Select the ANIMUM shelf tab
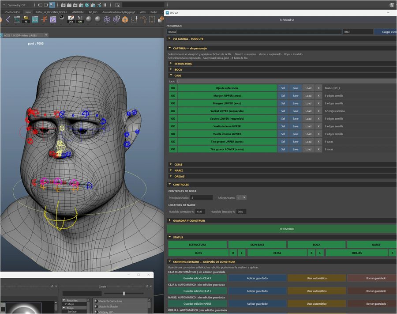The width and height of the screenshot is (397, 314). click(x=78, y=12)
